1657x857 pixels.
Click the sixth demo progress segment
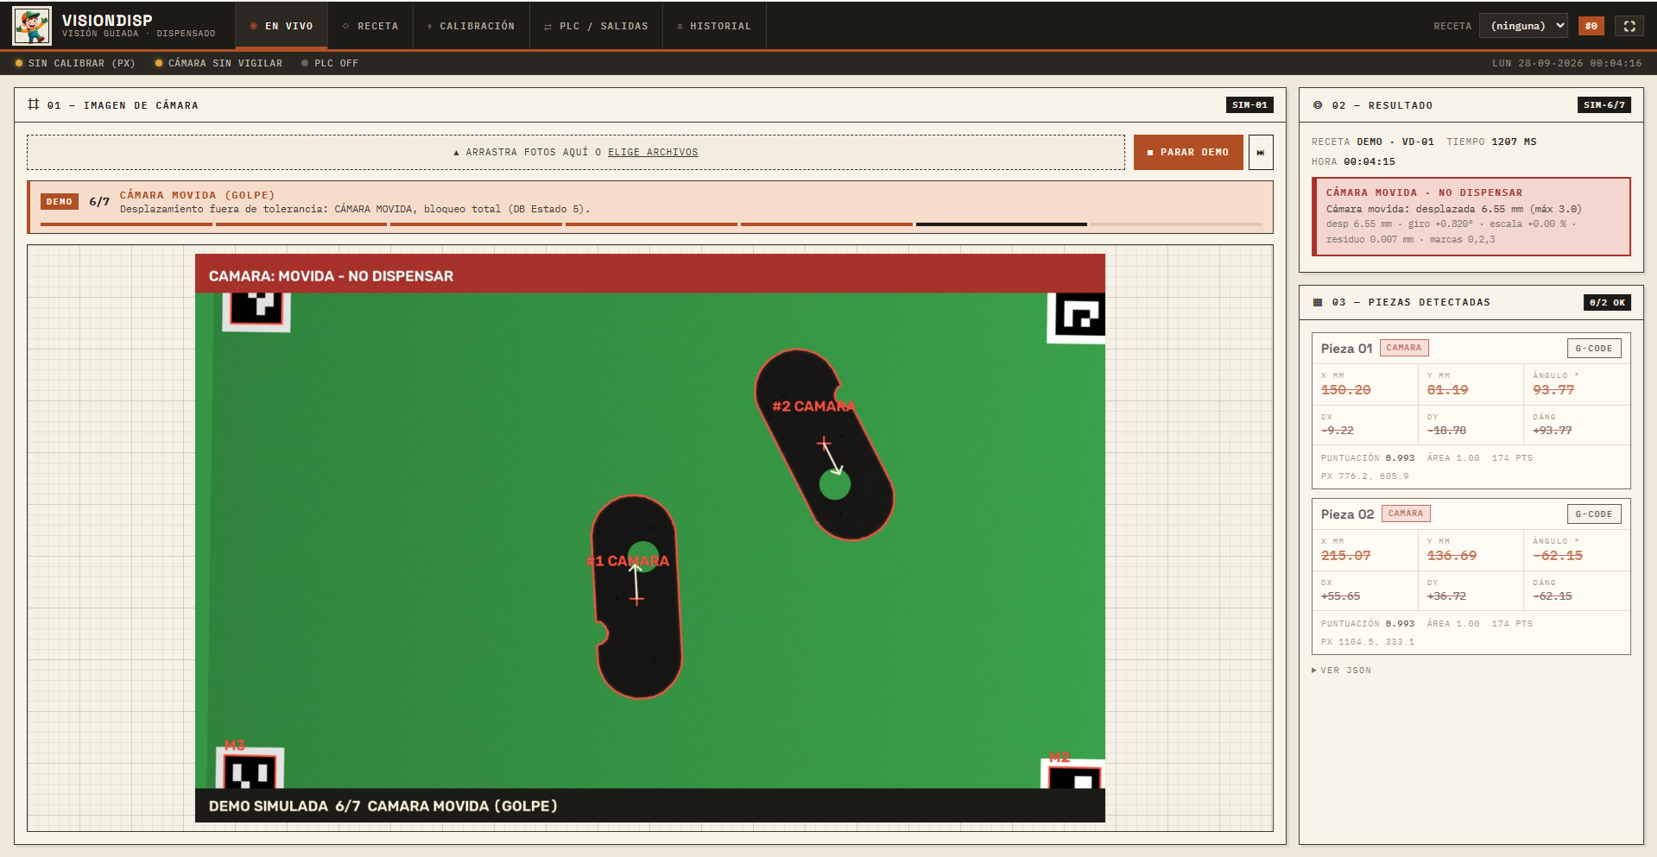(1002, 224)
